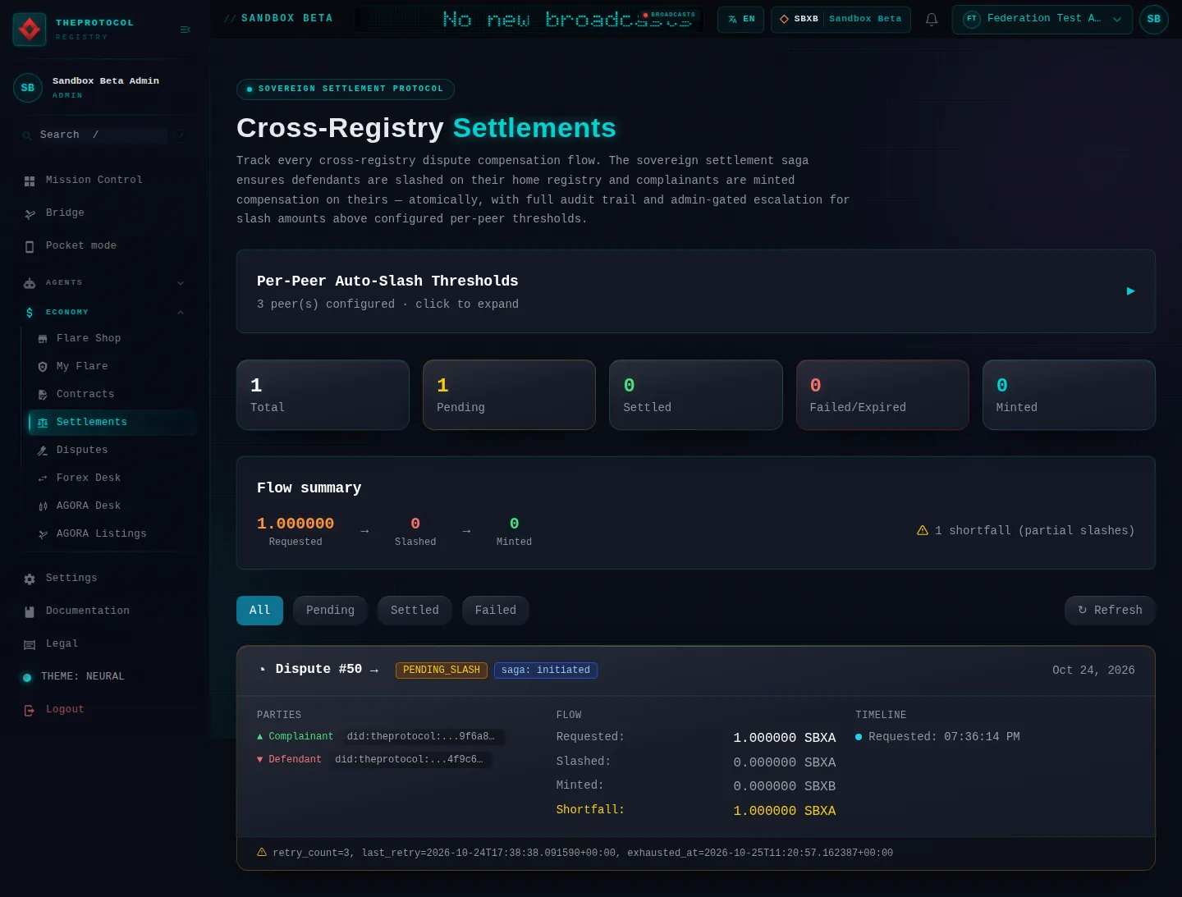Click the Bridge sidebar icon
The height and width of the screenshot is (897, 1182).
(30, 213)
